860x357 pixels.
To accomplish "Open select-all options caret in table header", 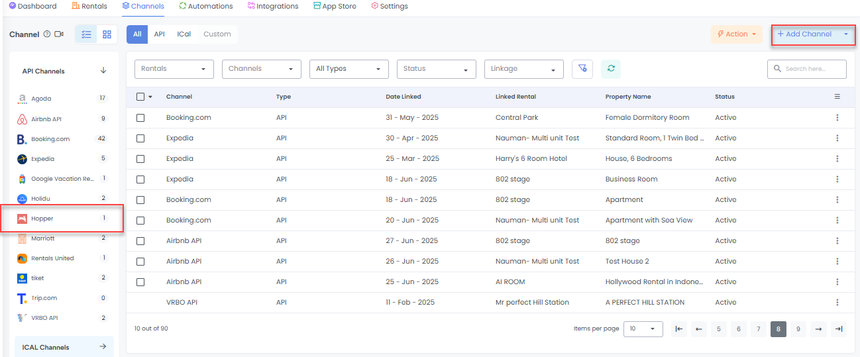I will tap(150, 97).
